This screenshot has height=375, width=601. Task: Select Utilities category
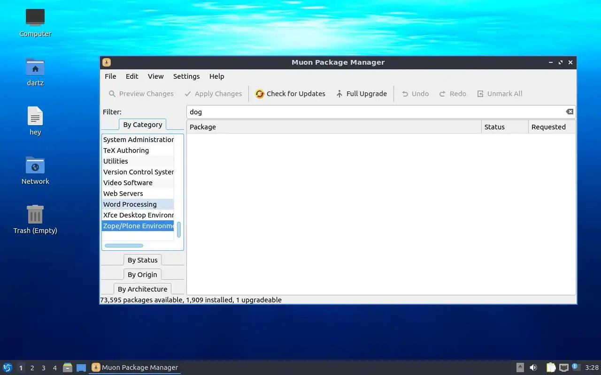pos(138,161)
